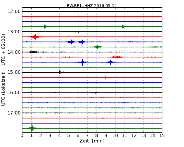Image resolution: width=184 pixels, height=147 pixels.
Task: Click the 10 minute tick label
Action: (115, 136)
